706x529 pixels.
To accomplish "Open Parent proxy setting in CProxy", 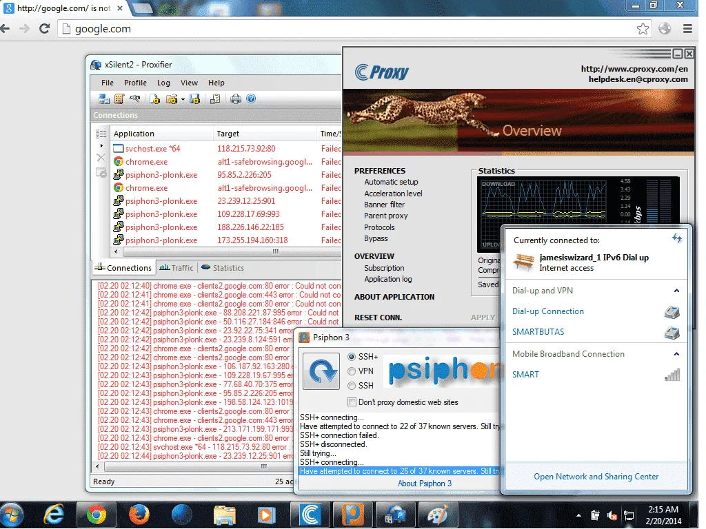I will 385,216.
